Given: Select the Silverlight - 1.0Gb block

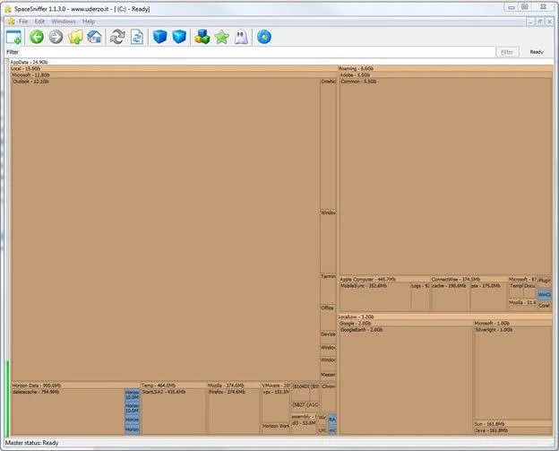Looking at the screenshot, I should pos(513,373).
